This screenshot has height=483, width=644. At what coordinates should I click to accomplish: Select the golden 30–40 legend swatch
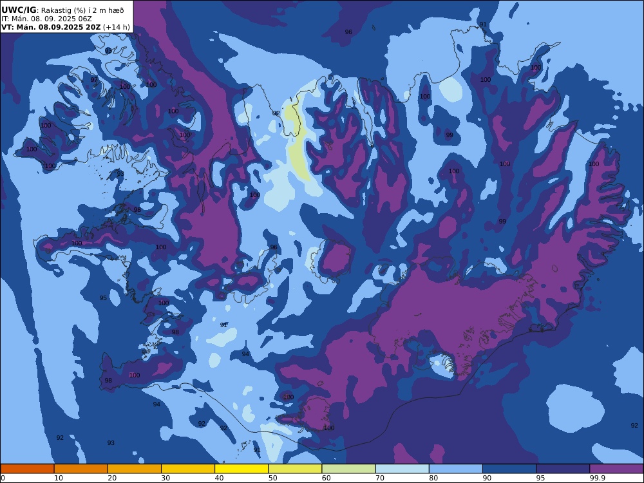[x=188, y=469]
